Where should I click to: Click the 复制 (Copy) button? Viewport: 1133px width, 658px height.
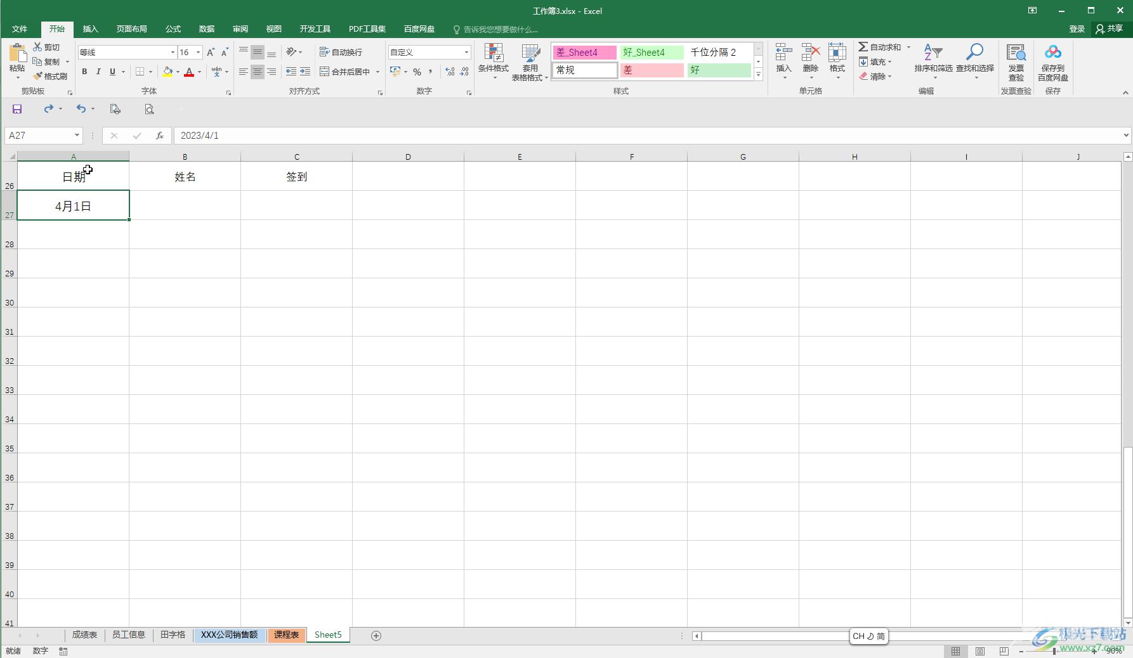(50, 61)
